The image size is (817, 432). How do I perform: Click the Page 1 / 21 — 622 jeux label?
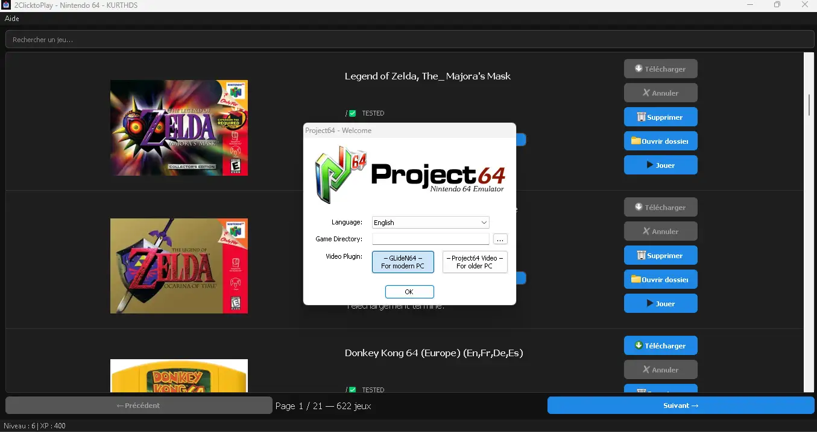[323, 406]
